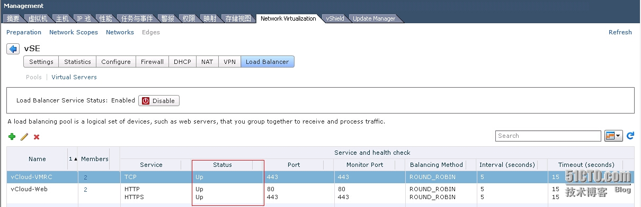This screenshot has height=207, width=641.
Task: Switch to the 存储视图 tab
Action: (238, 18)
